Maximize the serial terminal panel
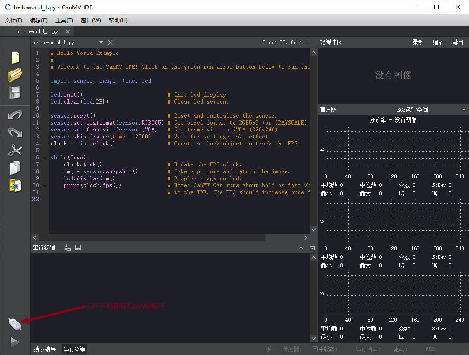Screen dimensions: 469x355 312,248
